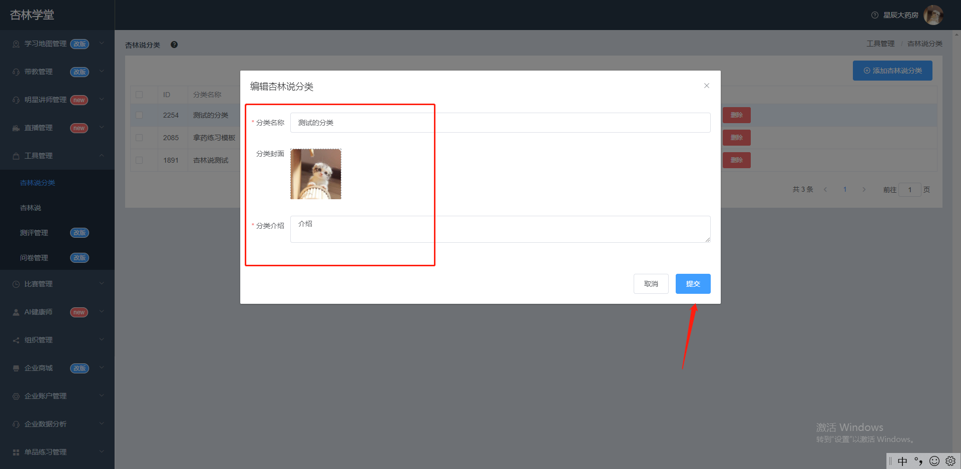Collapse the 工具管理 menu chevron
Image resolution: width=961 pixels, height=469 pixels.
point(102,156)
